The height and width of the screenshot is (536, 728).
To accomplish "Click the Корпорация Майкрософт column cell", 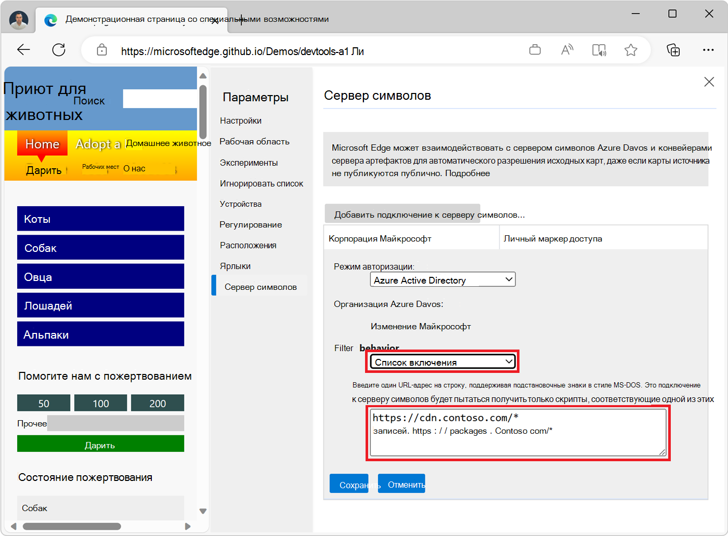I will [411, 238].
